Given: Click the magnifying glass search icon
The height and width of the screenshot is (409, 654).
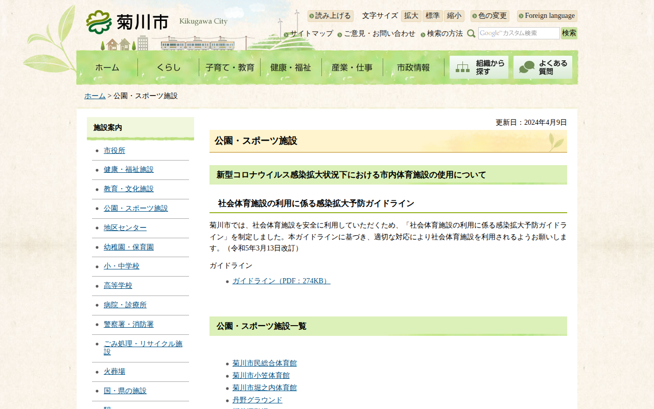Looking at the screenshot, I should tap(471, 34).
